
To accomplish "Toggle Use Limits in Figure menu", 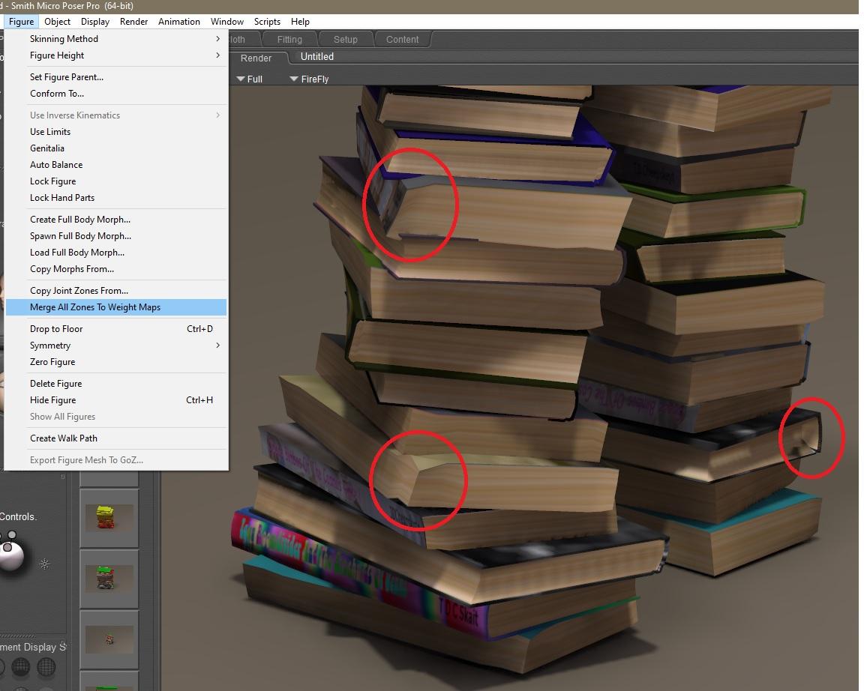I will [x=116, y=132].
